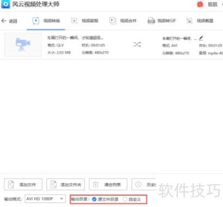Open the 视频转换 tab

tap(46, 21)
